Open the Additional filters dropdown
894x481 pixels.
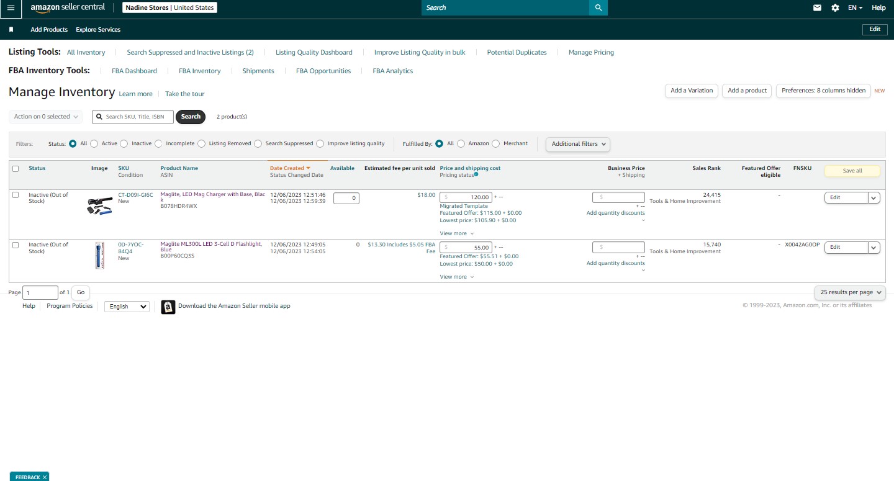[x=578, y=144]
